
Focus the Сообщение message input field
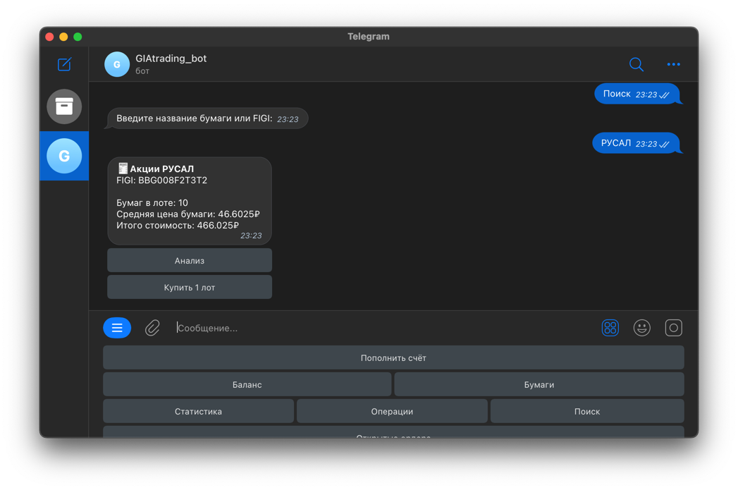click(383, 328)
